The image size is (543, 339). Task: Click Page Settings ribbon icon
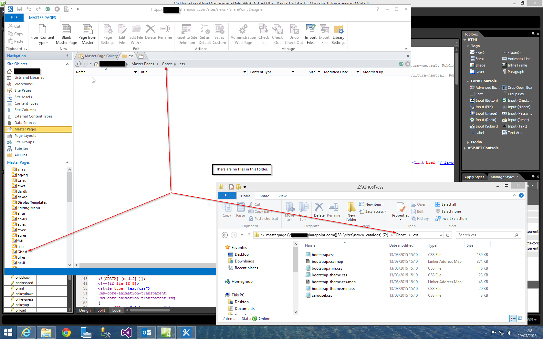point(107,34)
